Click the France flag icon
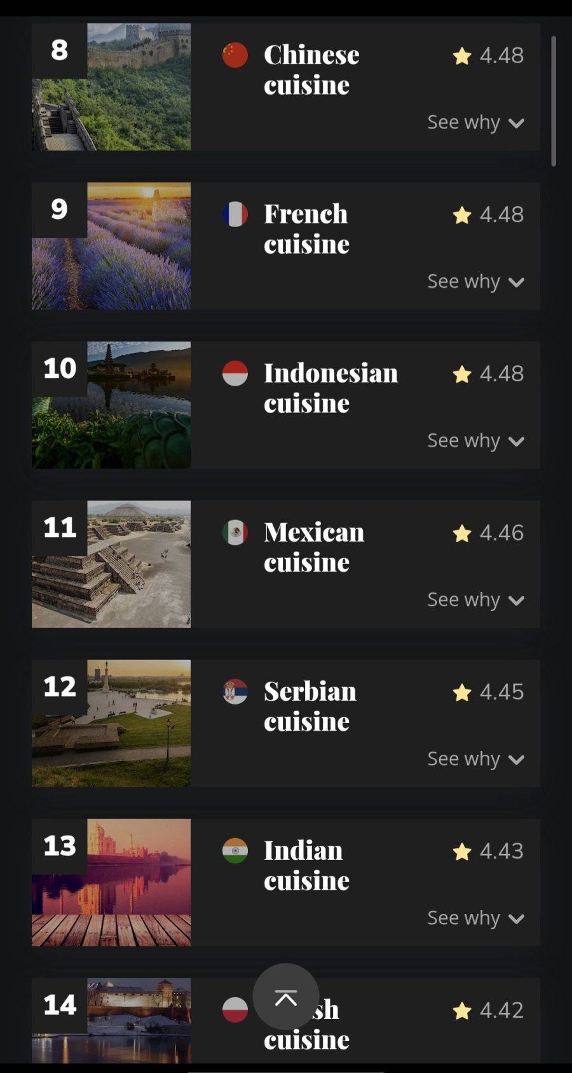Viewport: 572px width, 1073px height. coord(235,214)
